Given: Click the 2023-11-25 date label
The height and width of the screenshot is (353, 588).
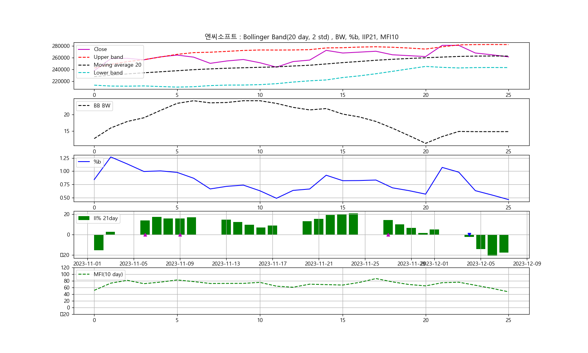Looking at the screenshot, I should [365, 264].
